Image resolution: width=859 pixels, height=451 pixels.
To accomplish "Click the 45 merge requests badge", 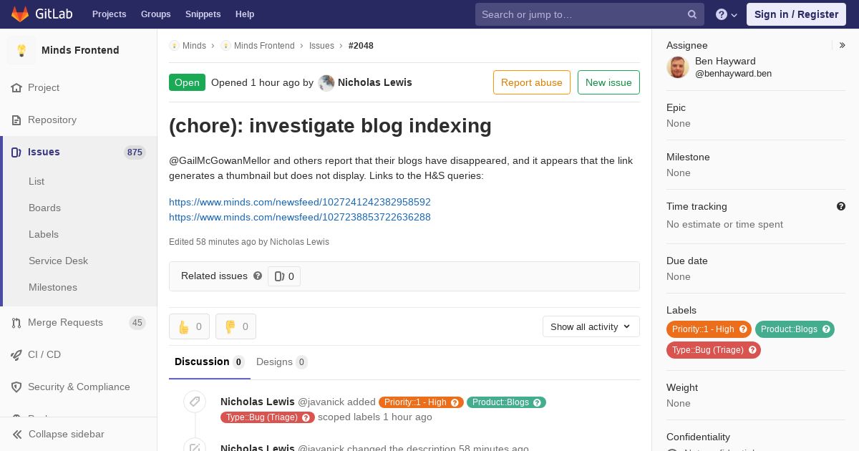I will (137, 323).
